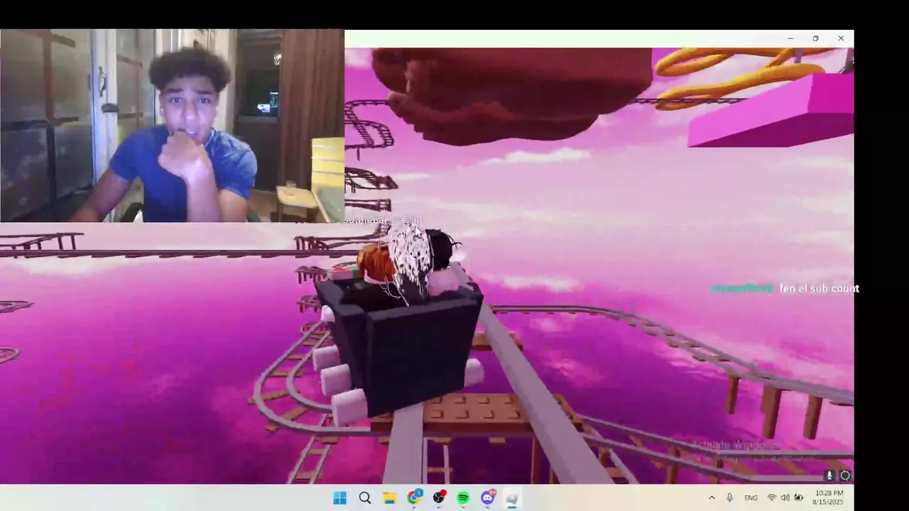Switch the ENG input language indicator
Screen dimensions: 909x511
(751, 498)
